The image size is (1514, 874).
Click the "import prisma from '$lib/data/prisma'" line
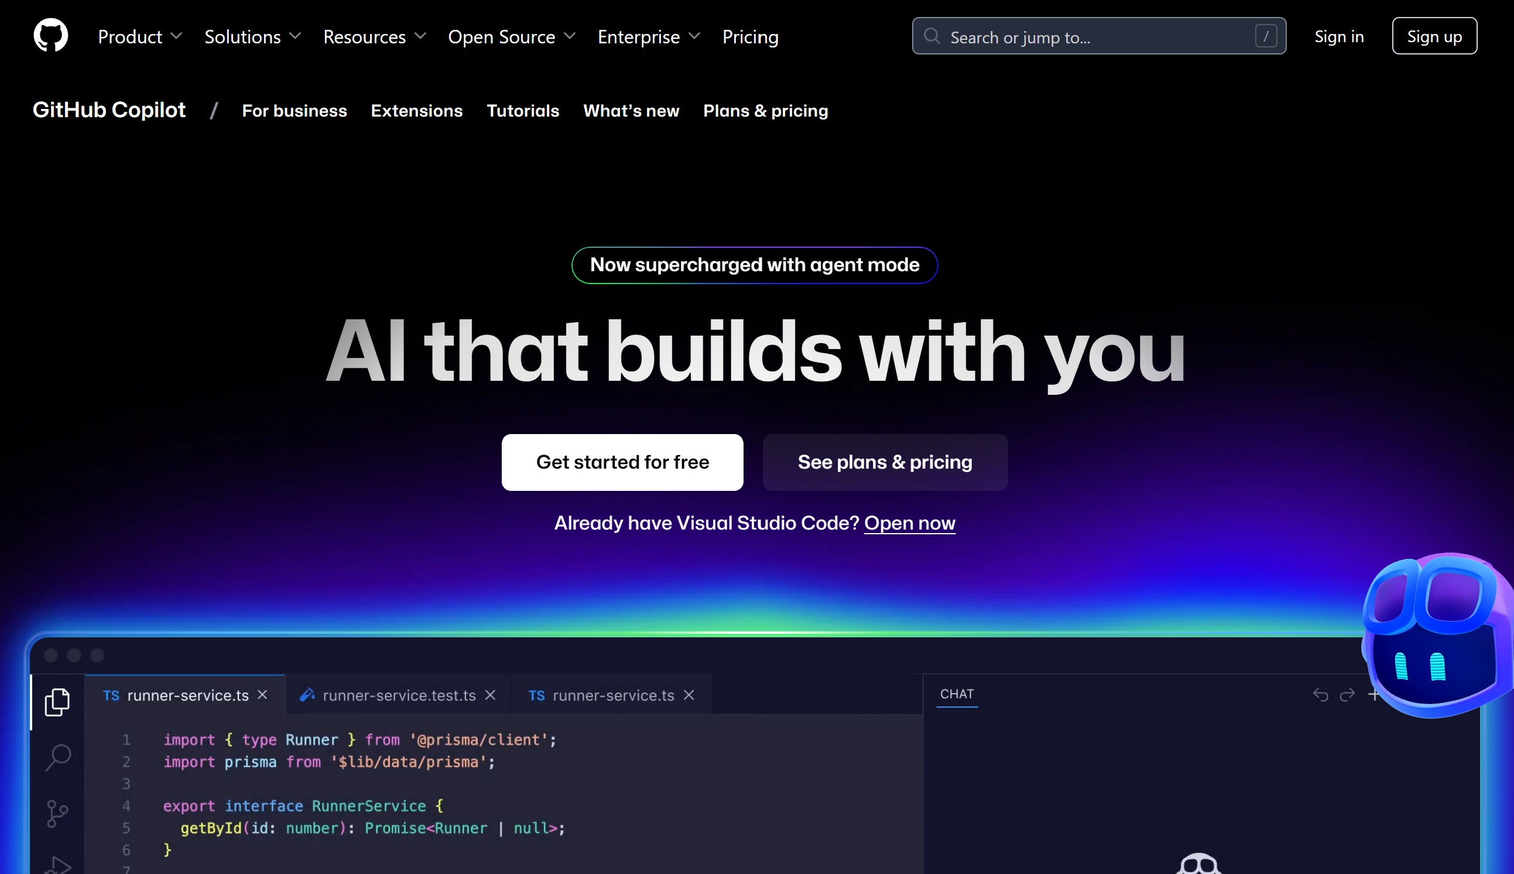329,762
